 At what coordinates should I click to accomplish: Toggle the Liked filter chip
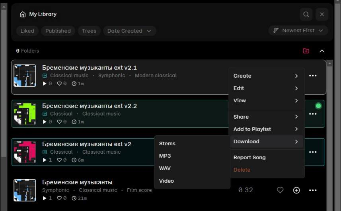27,31
